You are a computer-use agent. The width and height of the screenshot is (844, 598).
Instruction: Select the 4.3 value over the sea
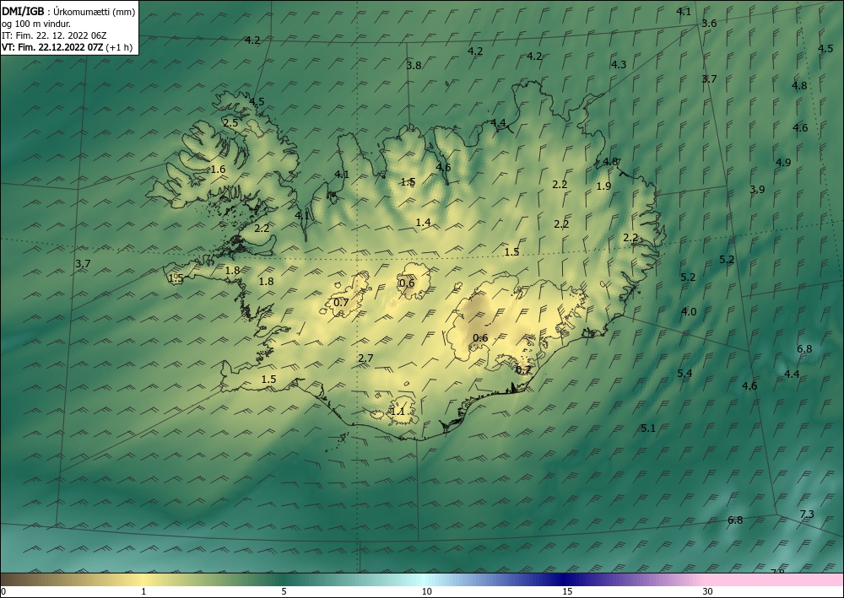[x=619, y=65]
